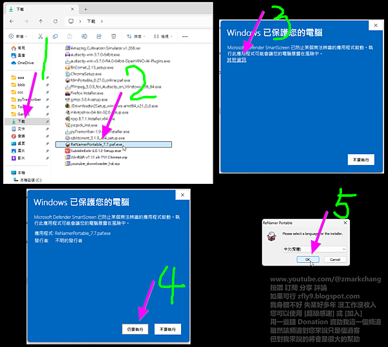
Task: Expand the chevron after 下載 in the address bar
Action: click(x=102, y=21)
